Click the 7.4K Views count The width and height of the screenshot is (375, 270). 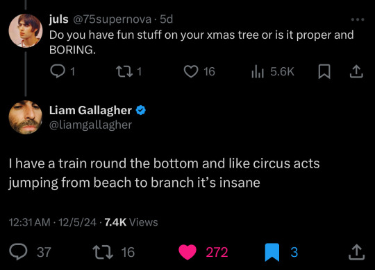pos(131,222)
